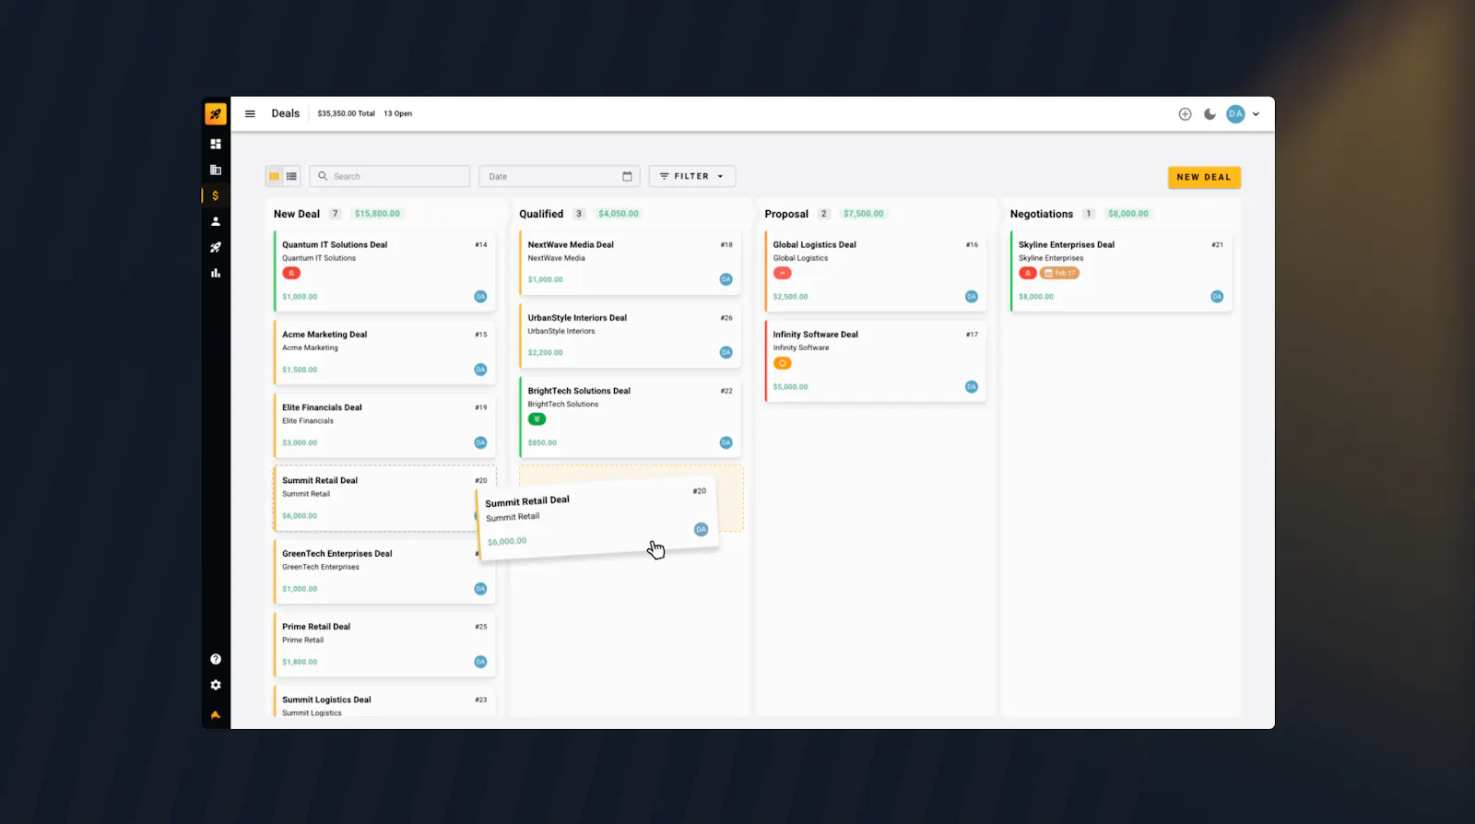
Task: Click the $7,500.00 Proposal column total
Action: (x=864, y=214)
